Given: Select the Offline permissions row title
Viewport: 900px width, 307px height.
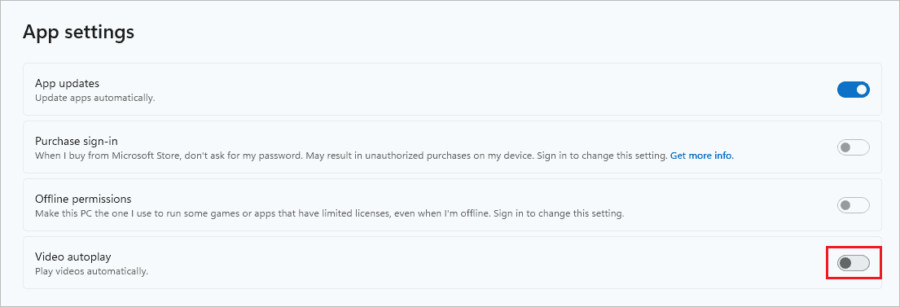Looking at the screenshot, I should (83, 200).
